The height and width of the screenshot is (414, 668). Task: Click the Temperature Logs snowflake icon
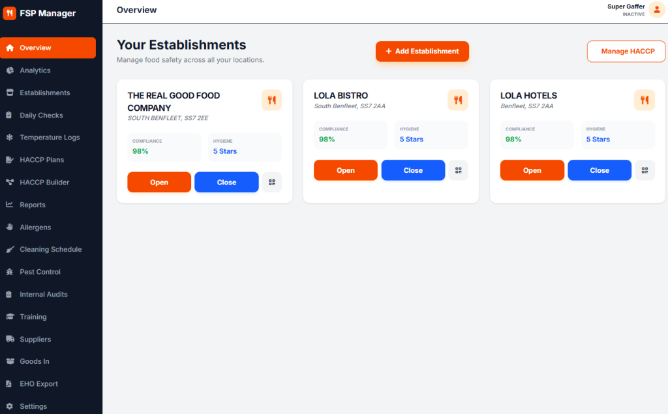(9, 137)
